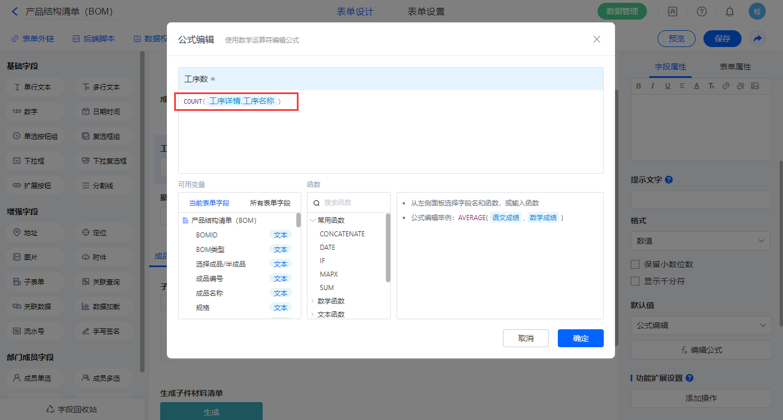The image size is (783, 420).
Task: Open the notification bell
Action: [730, 11]
